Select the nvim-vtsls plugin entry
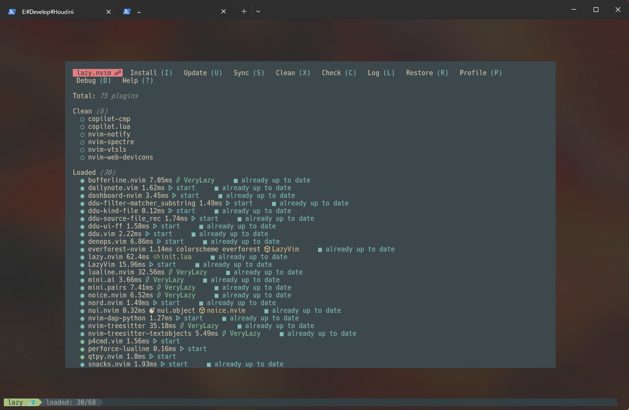The image size is (629, 410). point(107,149)
